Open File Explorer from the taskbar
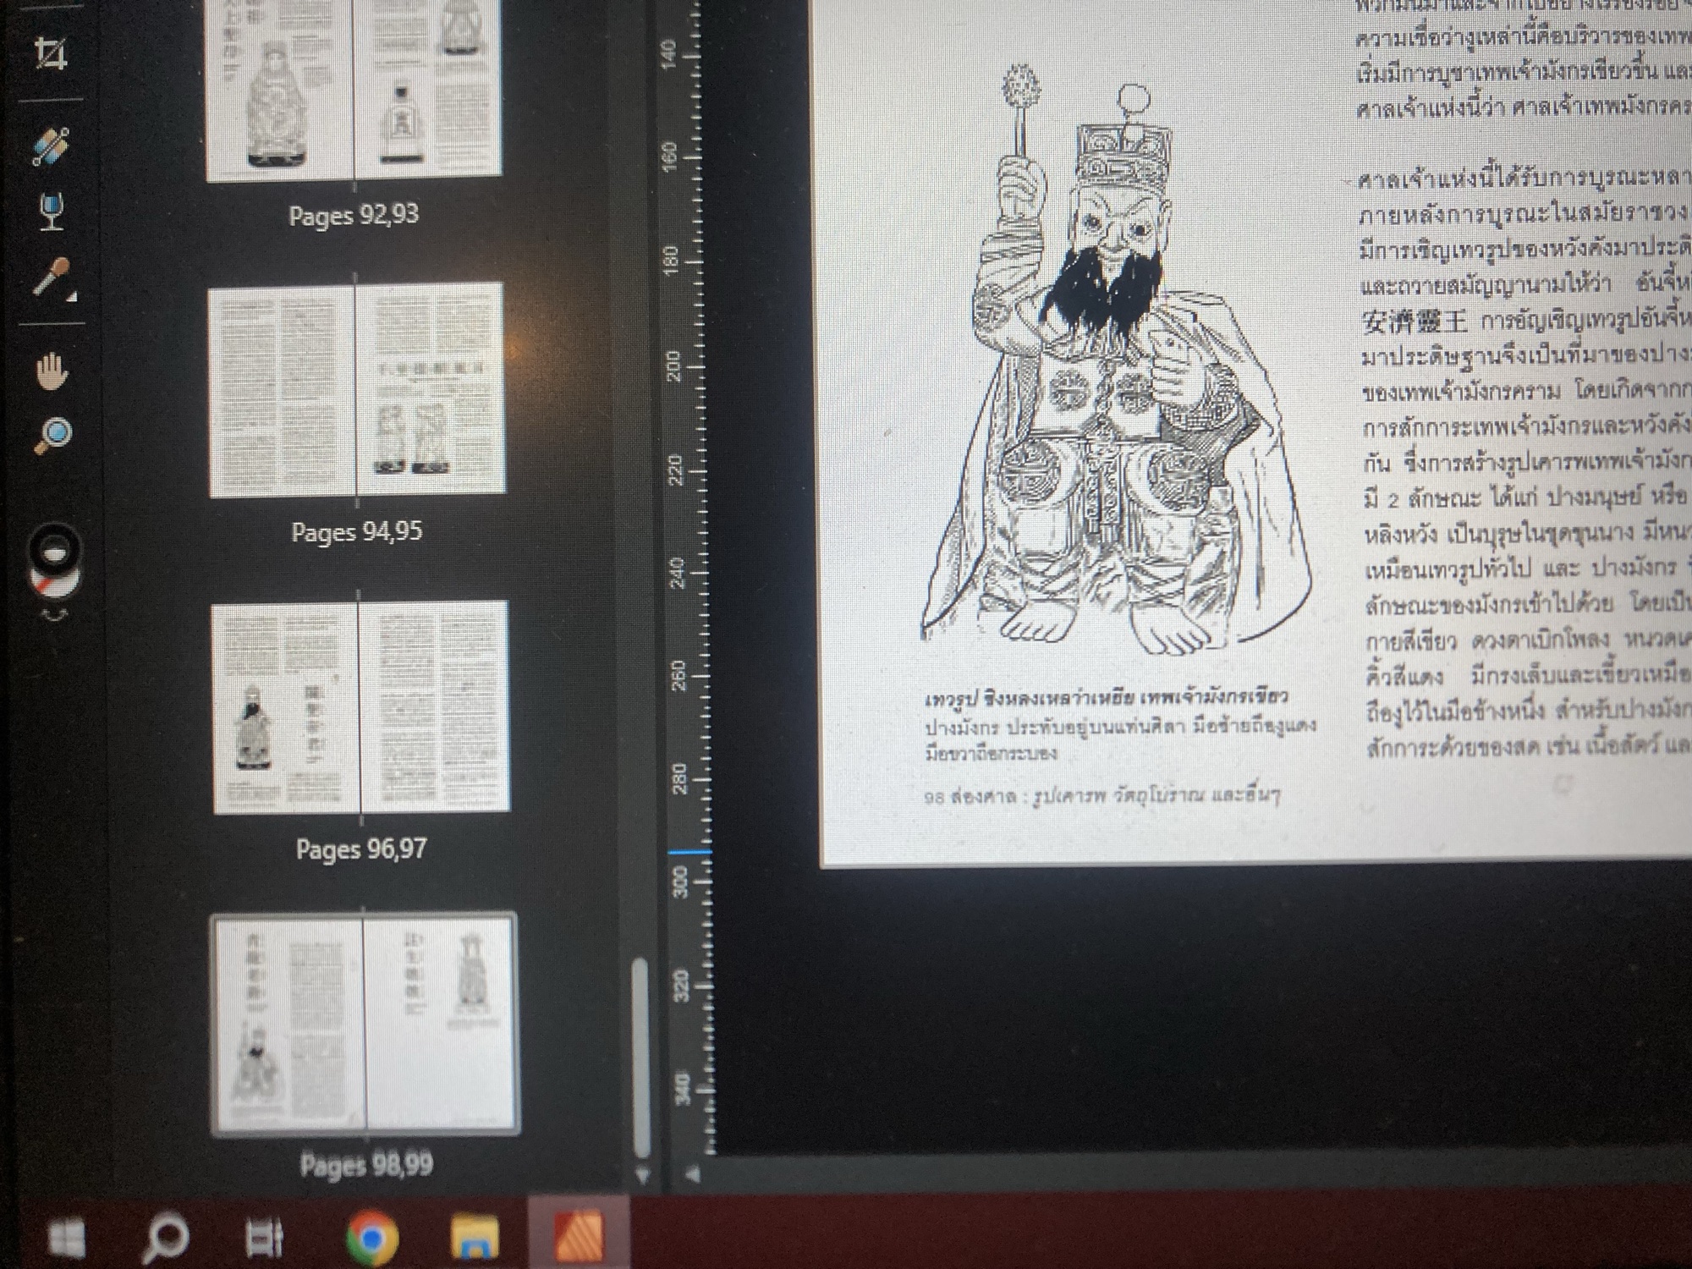The width and height of the screenshot is (1692, 1269). click(x=475, y=1238)
